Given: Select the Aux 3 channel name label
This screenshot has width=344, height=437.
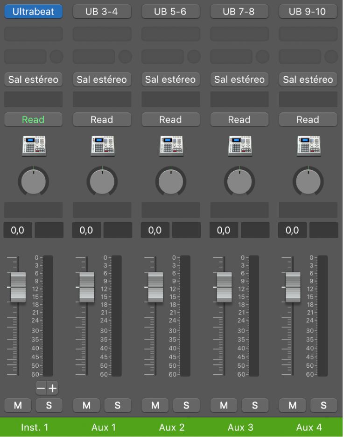Looking at the screenshot, I should [240, 427].
